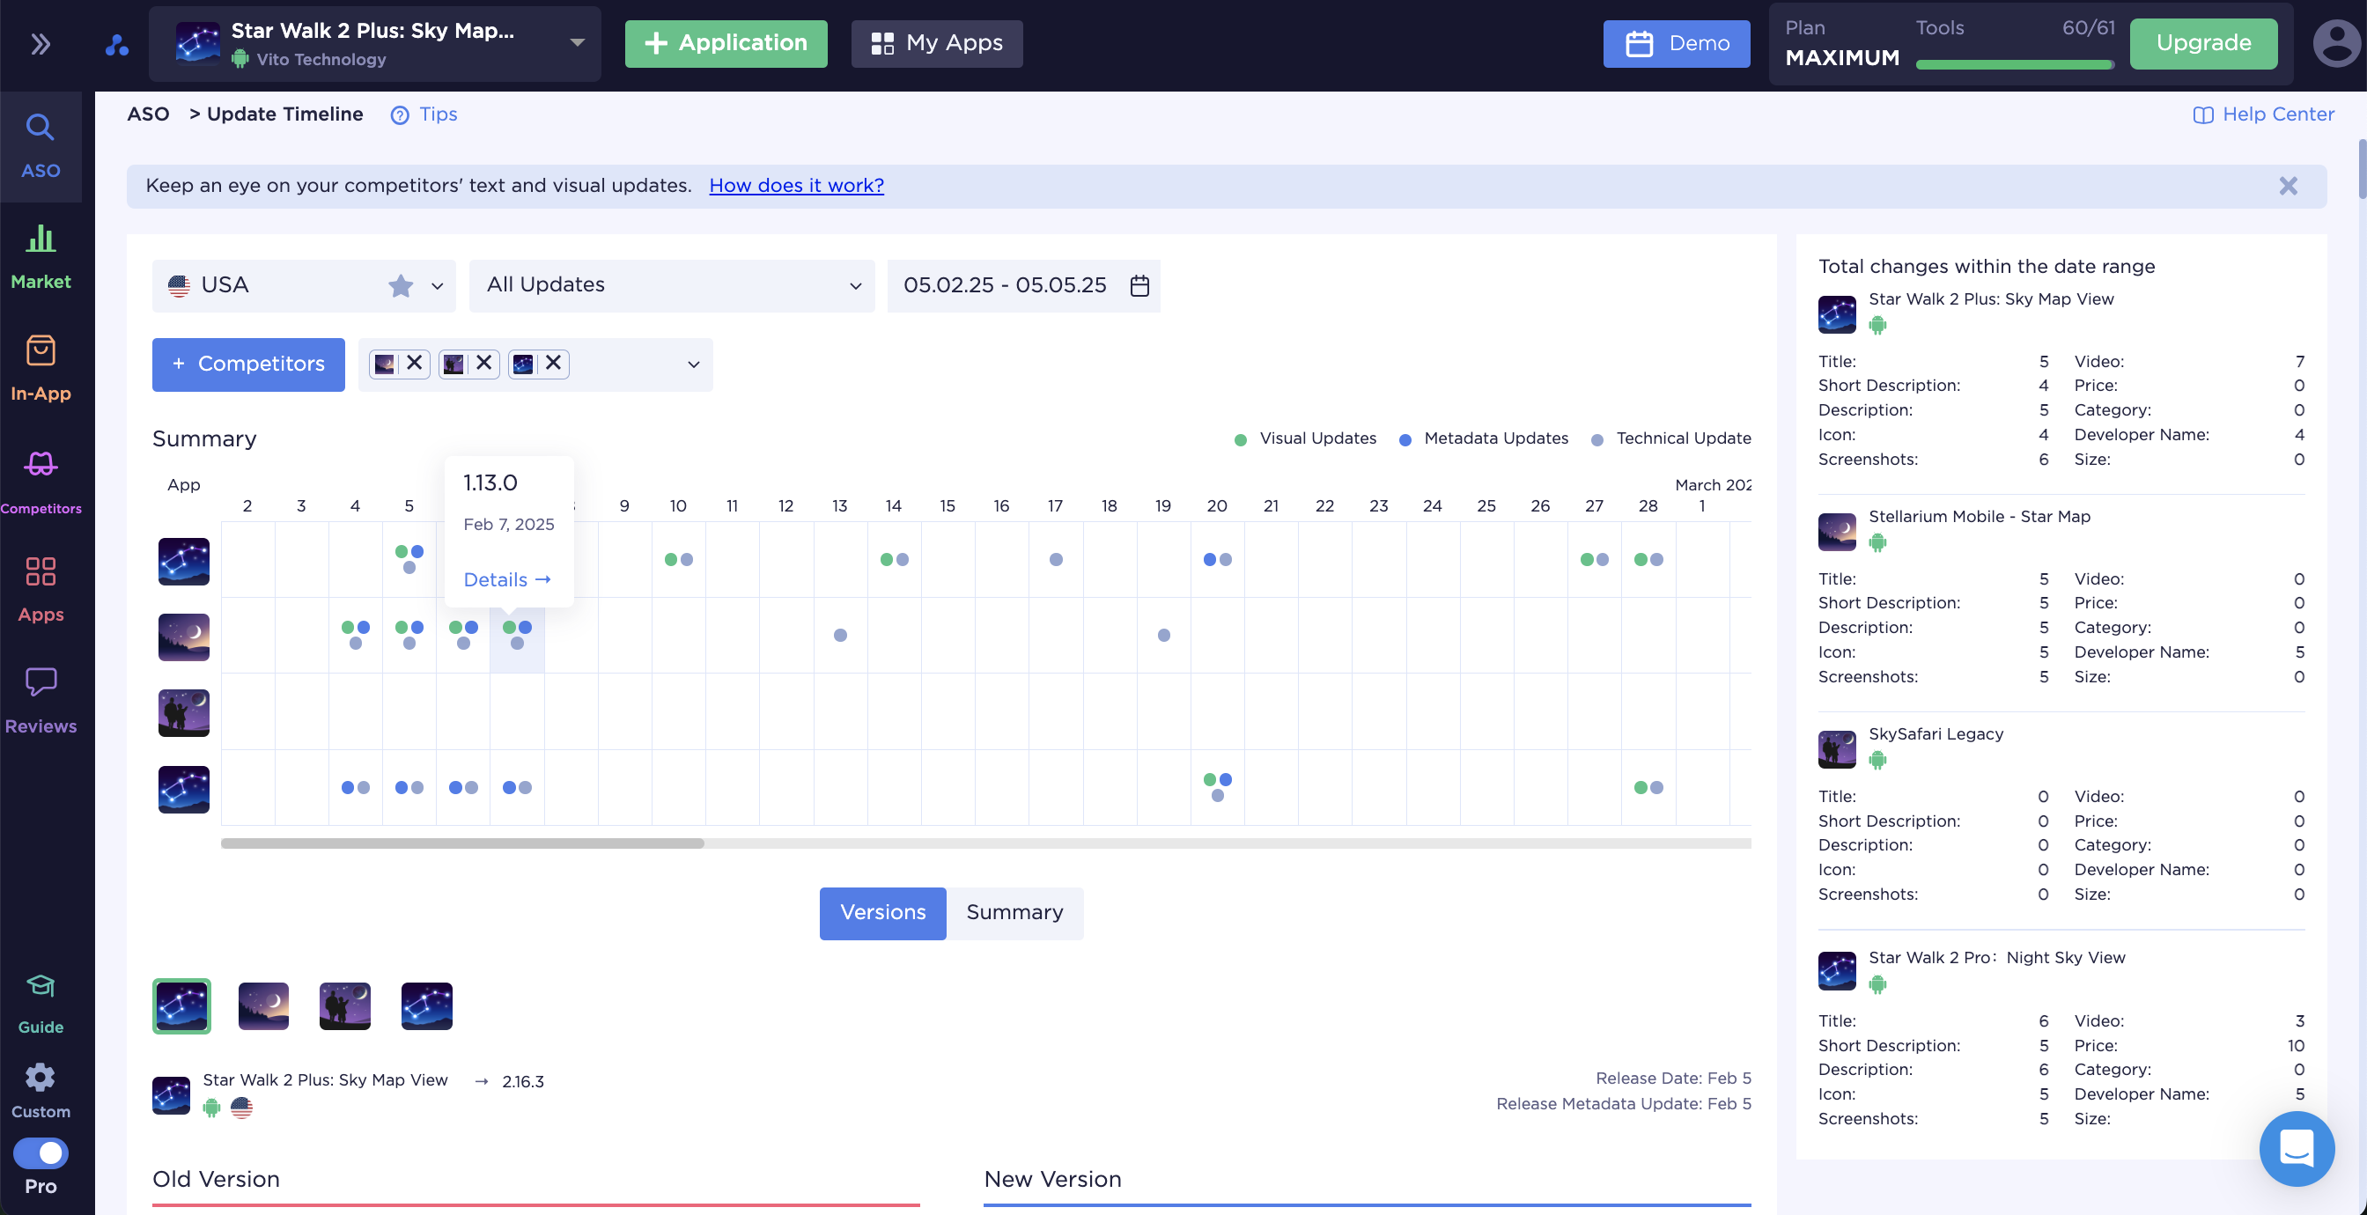Open the Market bar chart section
The width and height of the screenshot is (2367, 1215).
pyautogui.click(x=41, y=257)
